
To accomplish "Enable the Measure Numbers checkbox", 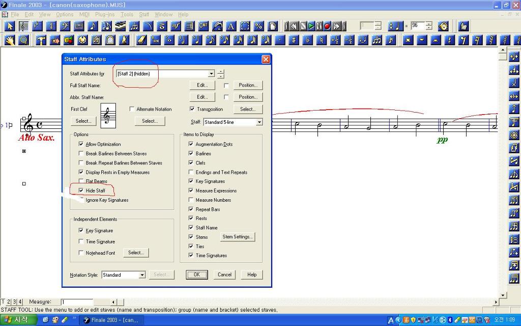I will [x=191, y=200].
